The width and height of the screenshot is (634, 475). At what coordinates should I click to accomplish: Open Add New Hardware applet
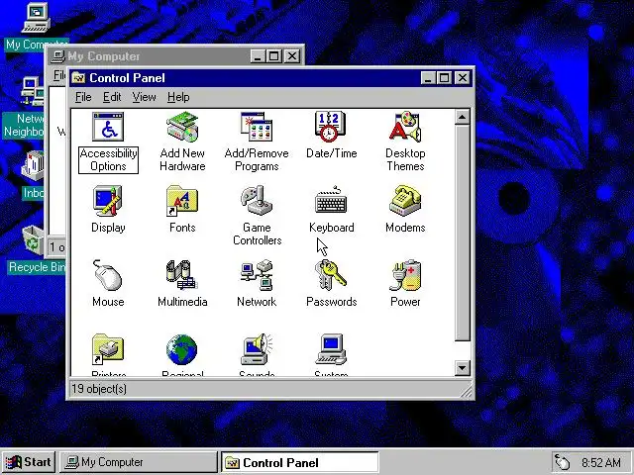click(x=182, y=127)
